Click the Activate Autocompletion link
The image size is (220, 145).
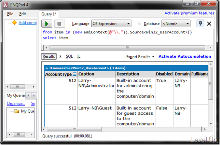pyautogui.click(x=184, y=56)
